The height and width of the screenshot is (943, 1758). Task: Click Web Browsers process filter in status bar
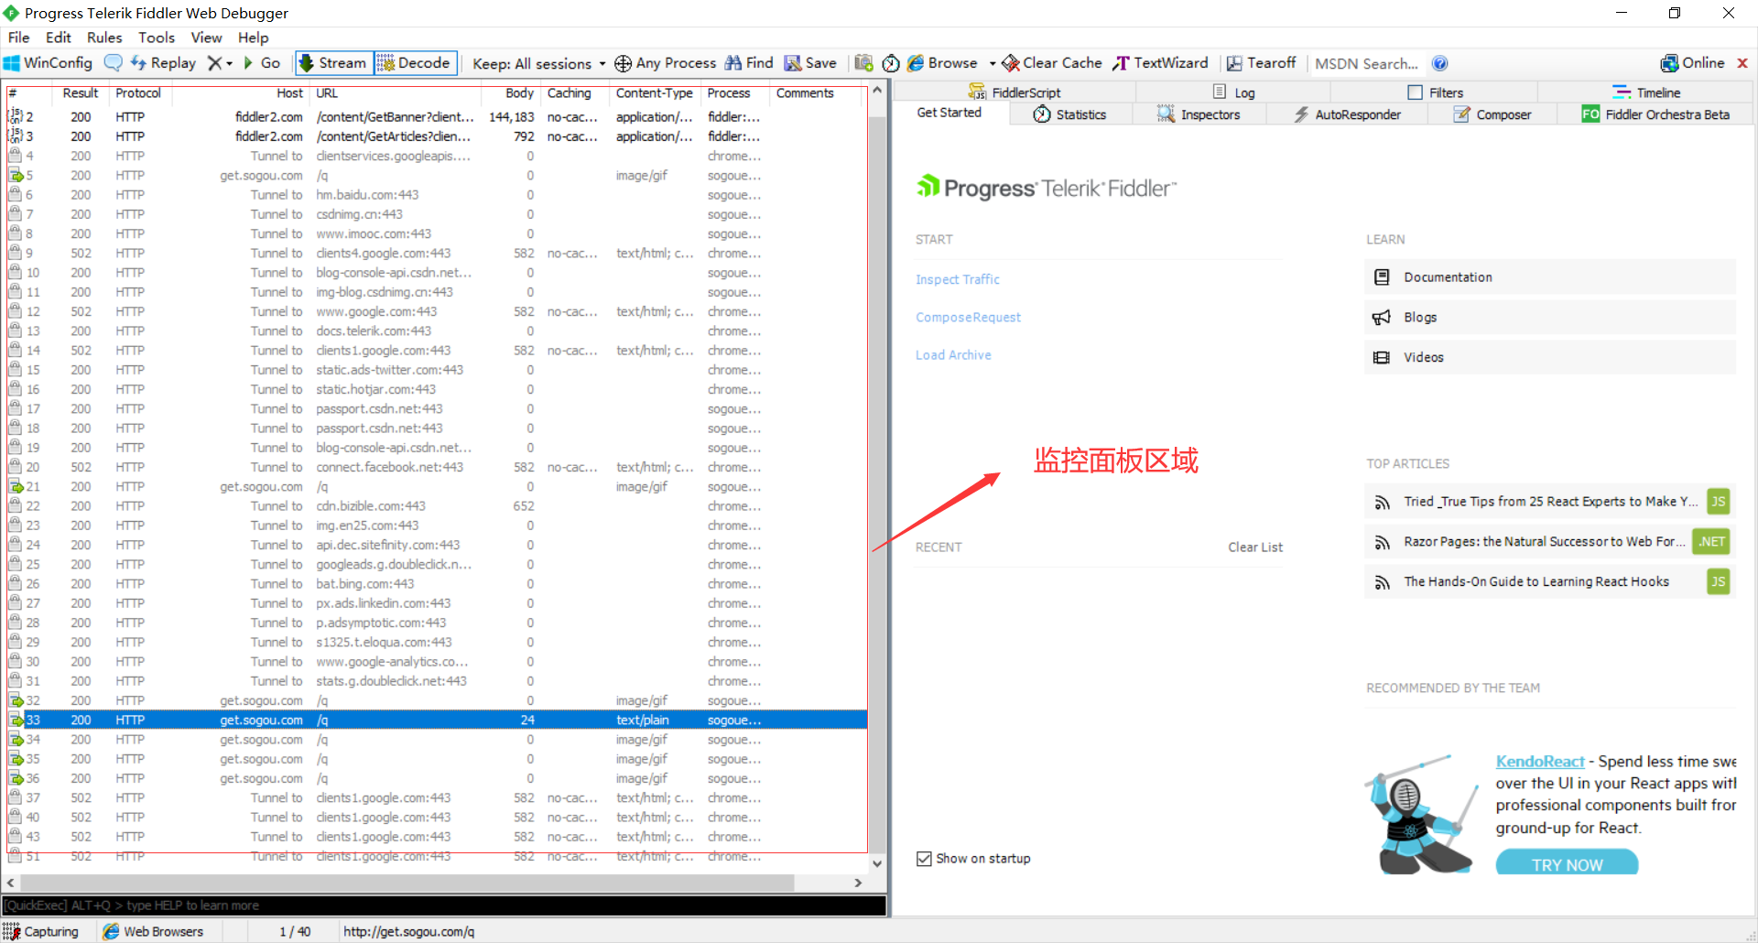coord(154,931)
